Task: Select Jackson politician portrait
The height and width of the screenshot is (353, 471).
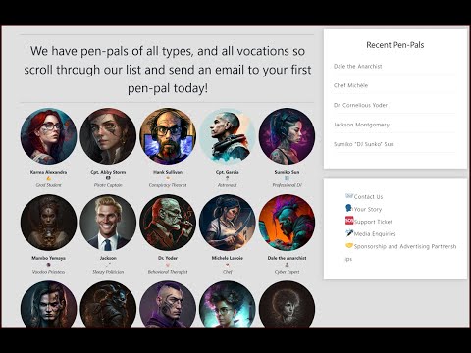Action: pyautogui.click(x=108, y=223)
